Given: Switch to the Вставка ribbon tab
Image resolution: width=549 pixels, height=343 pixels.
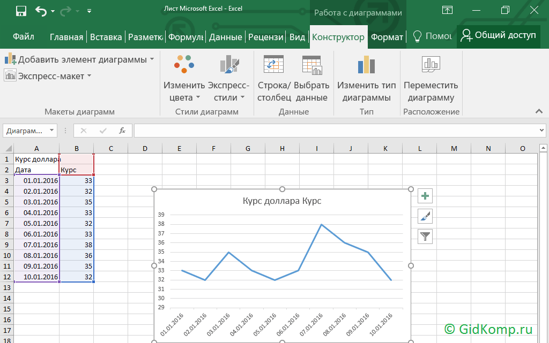Looking at the screenshot, I should (x=106, y=37).
